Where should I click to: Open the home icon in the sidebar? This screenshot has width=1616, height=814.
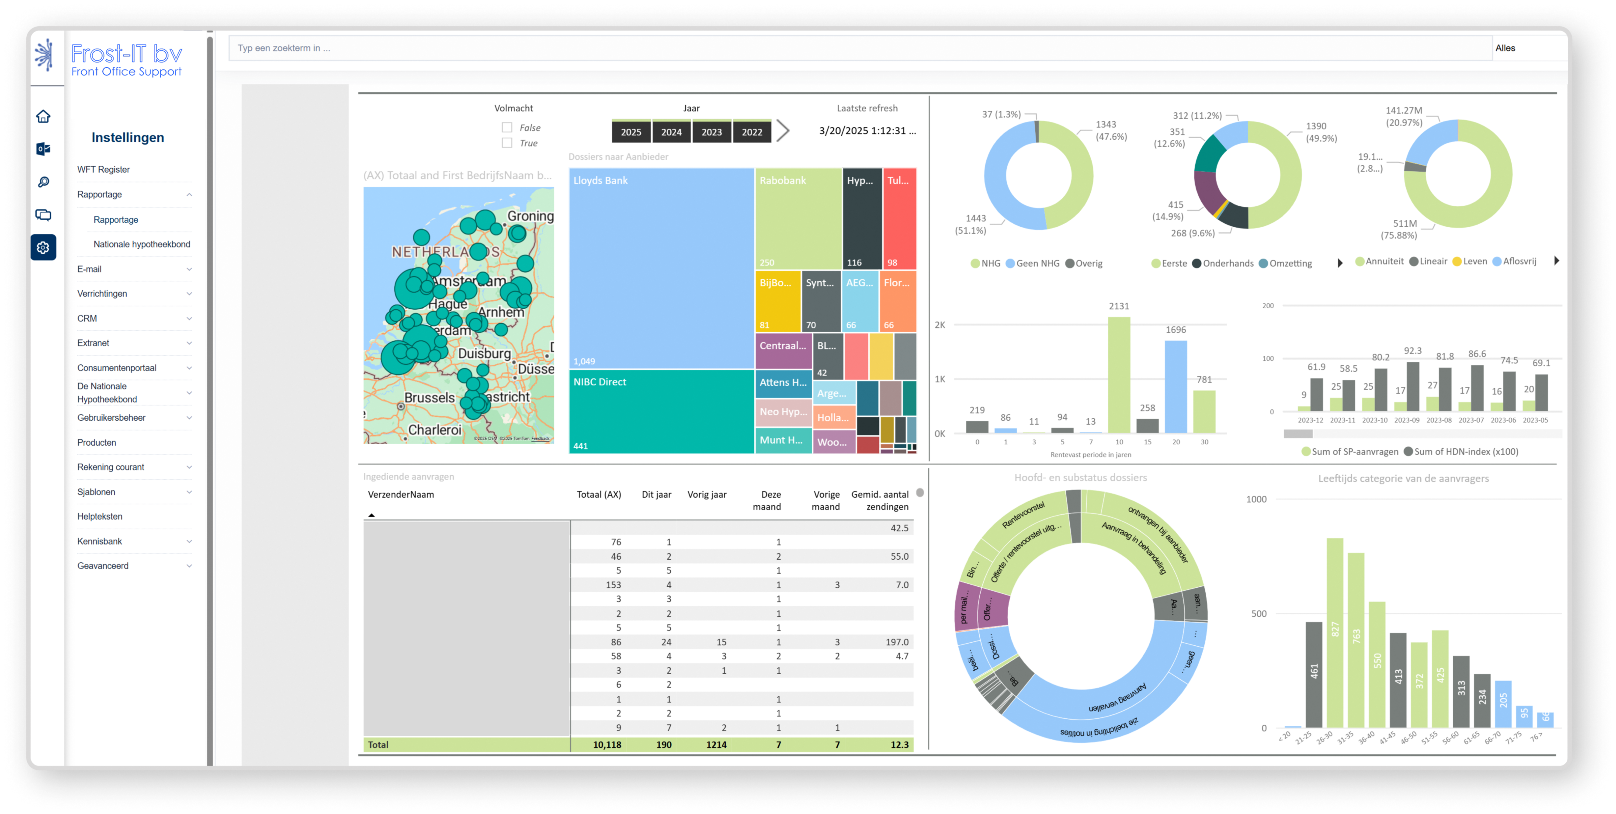pos(43,117)
